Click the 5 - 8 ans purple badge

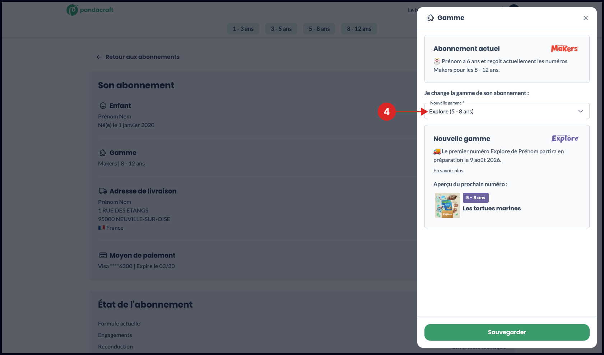[x=475, y=198]
